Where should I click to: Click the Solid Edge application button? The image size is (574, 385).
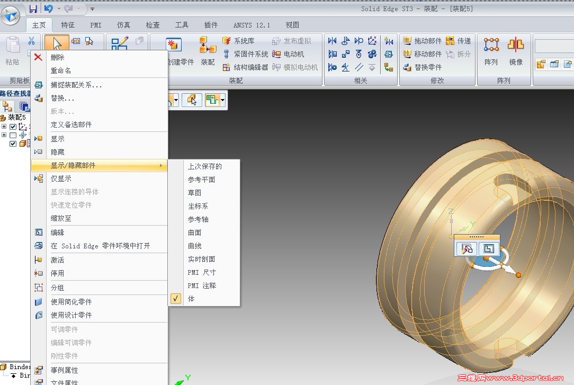(x=10, y=15)
